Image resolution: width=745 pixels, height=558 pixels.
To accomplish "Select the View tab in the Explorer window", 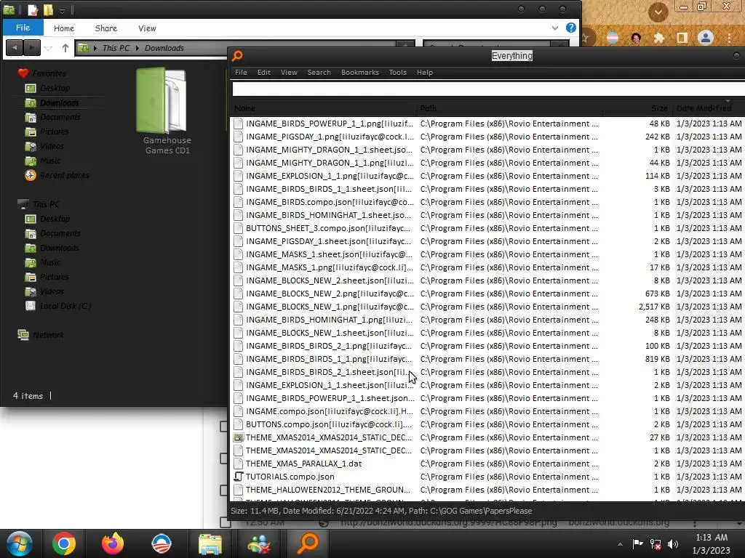I will coord(147,28).
